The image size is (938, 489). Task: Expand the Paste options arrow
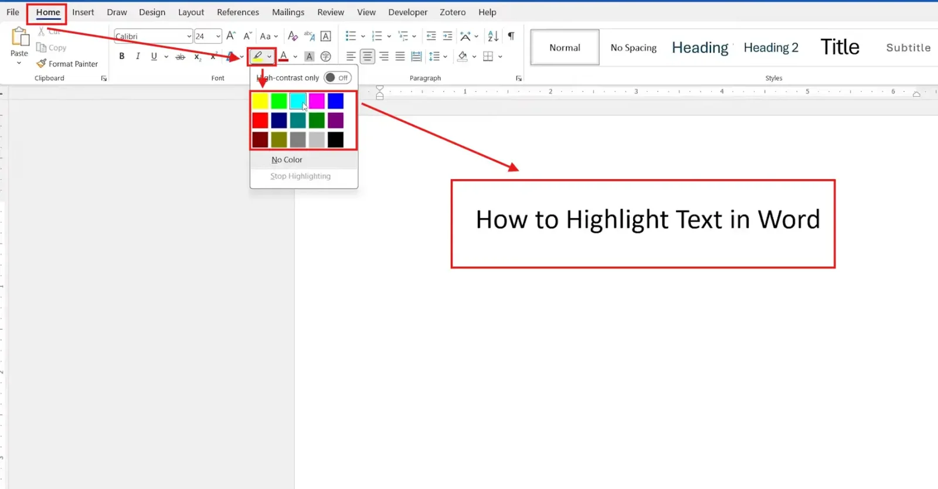coord(19,63)
